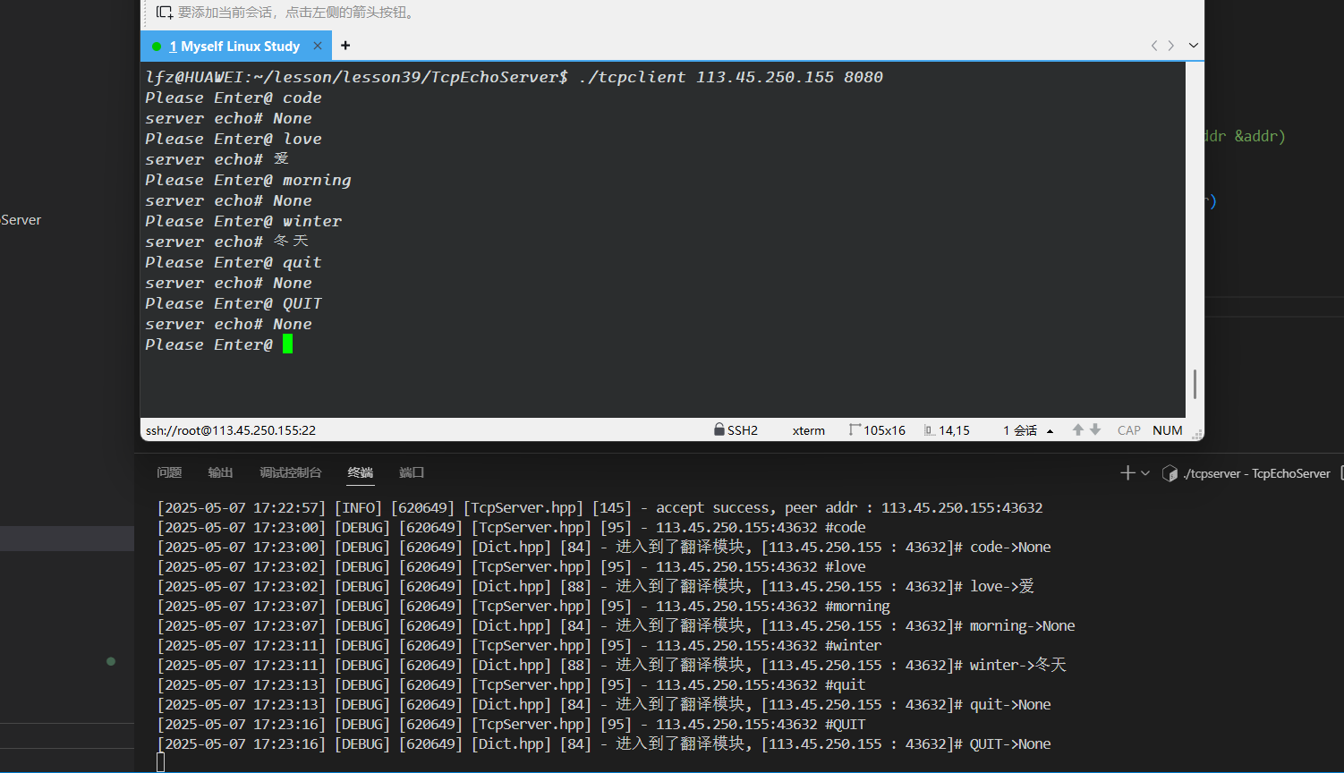Expand the Xshell tab list dropdown chevron

(x=1193, y=46)
